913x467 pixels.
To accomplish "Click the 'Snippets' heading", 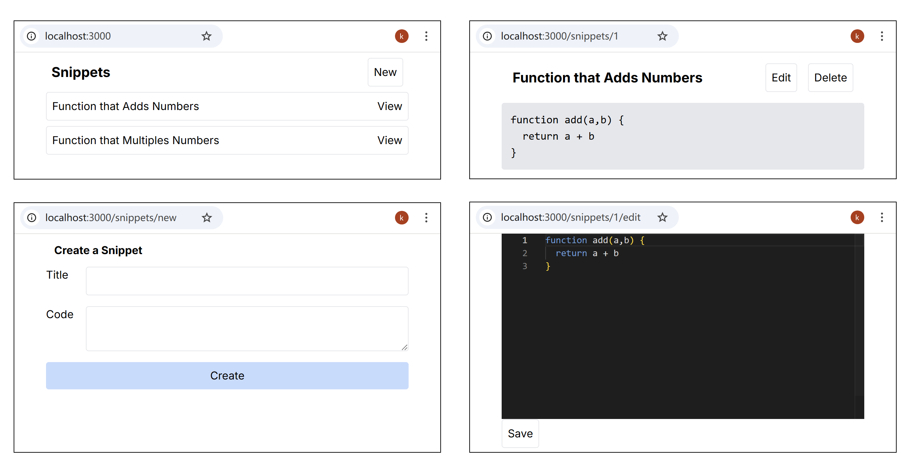I will tap(81, 72).
